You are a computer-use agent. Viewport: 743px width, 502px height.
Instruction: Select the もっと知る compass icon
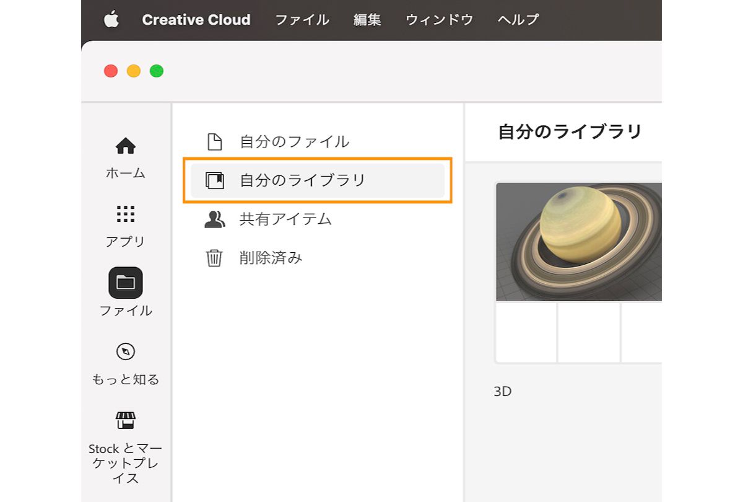coord(126,352)
